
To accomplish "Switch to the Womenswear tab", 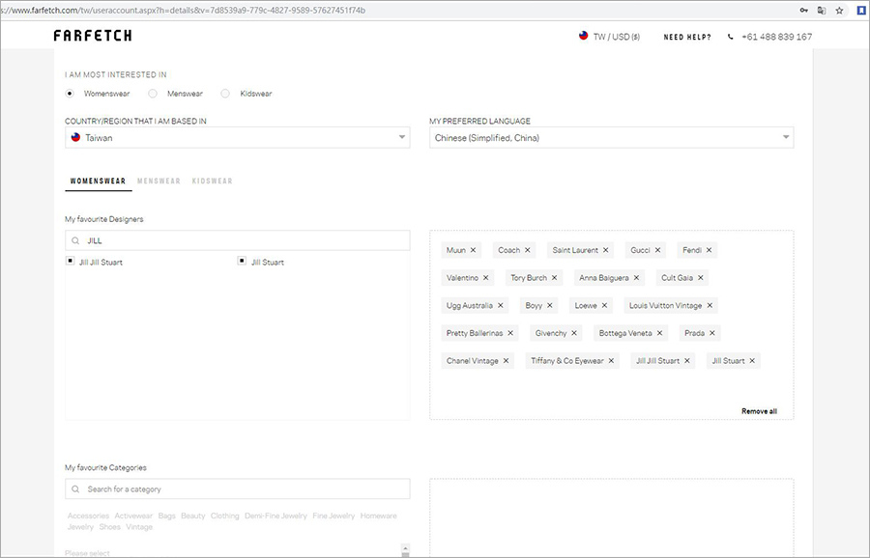I will tap(99, 181).
